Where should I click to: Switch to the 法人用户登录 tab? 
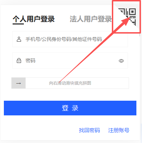(91, 19)
